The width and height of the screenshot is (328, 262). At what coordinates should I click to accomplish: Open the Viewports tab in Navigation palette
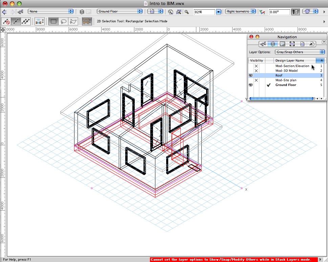292,44
